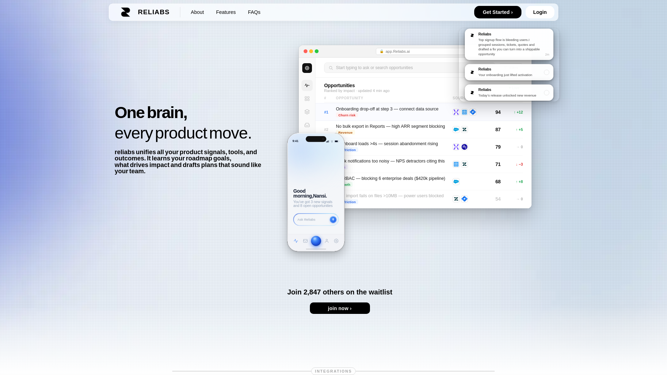Tap the activity pulse tab on the phone
The image size is (667, 375).
click(296, 241)
